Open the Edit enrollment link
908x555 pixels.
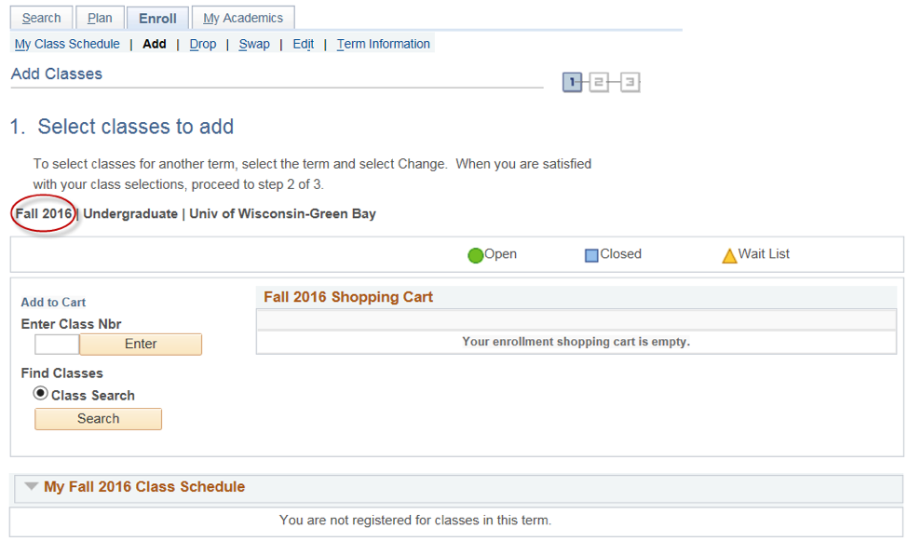point(303,44)
